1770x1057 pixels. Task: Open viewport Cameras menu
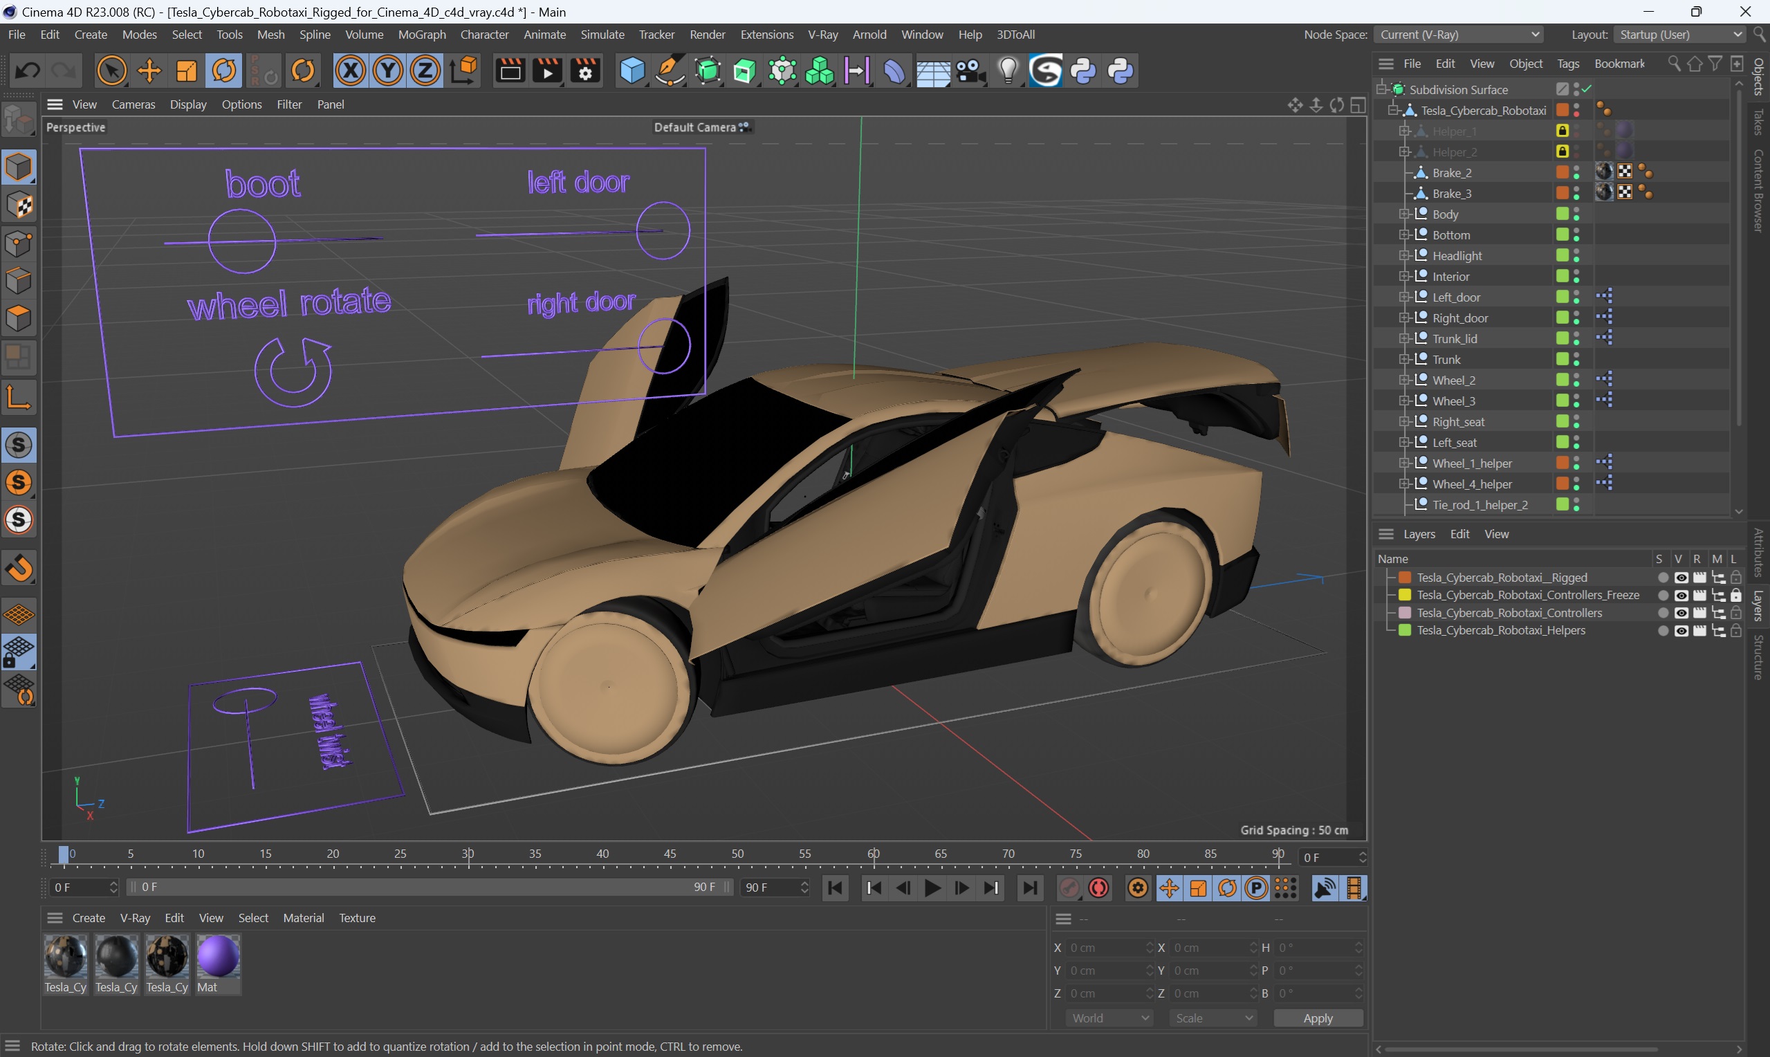tap(133, 104)
